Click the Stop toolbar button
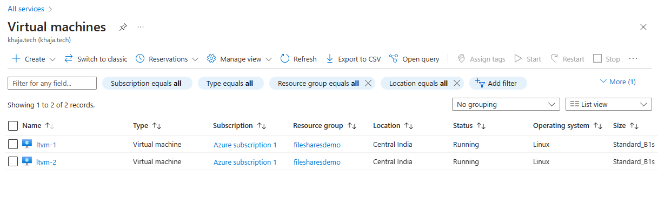 coord(607,59)
